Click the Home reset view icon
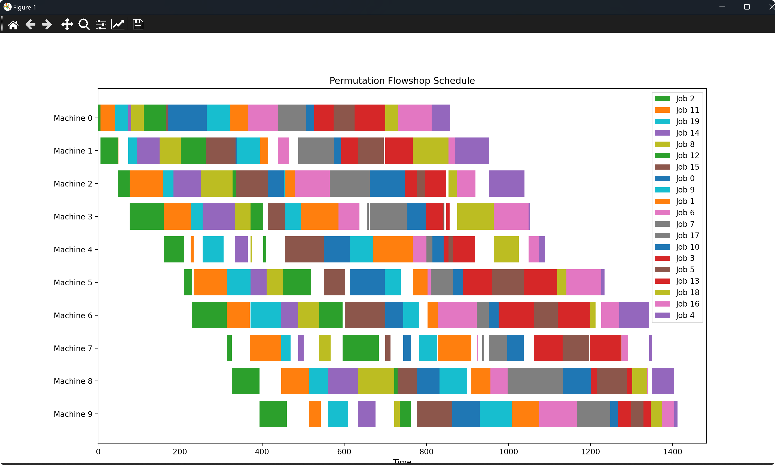This screenshot has height=465, width=775. point(13,25)
